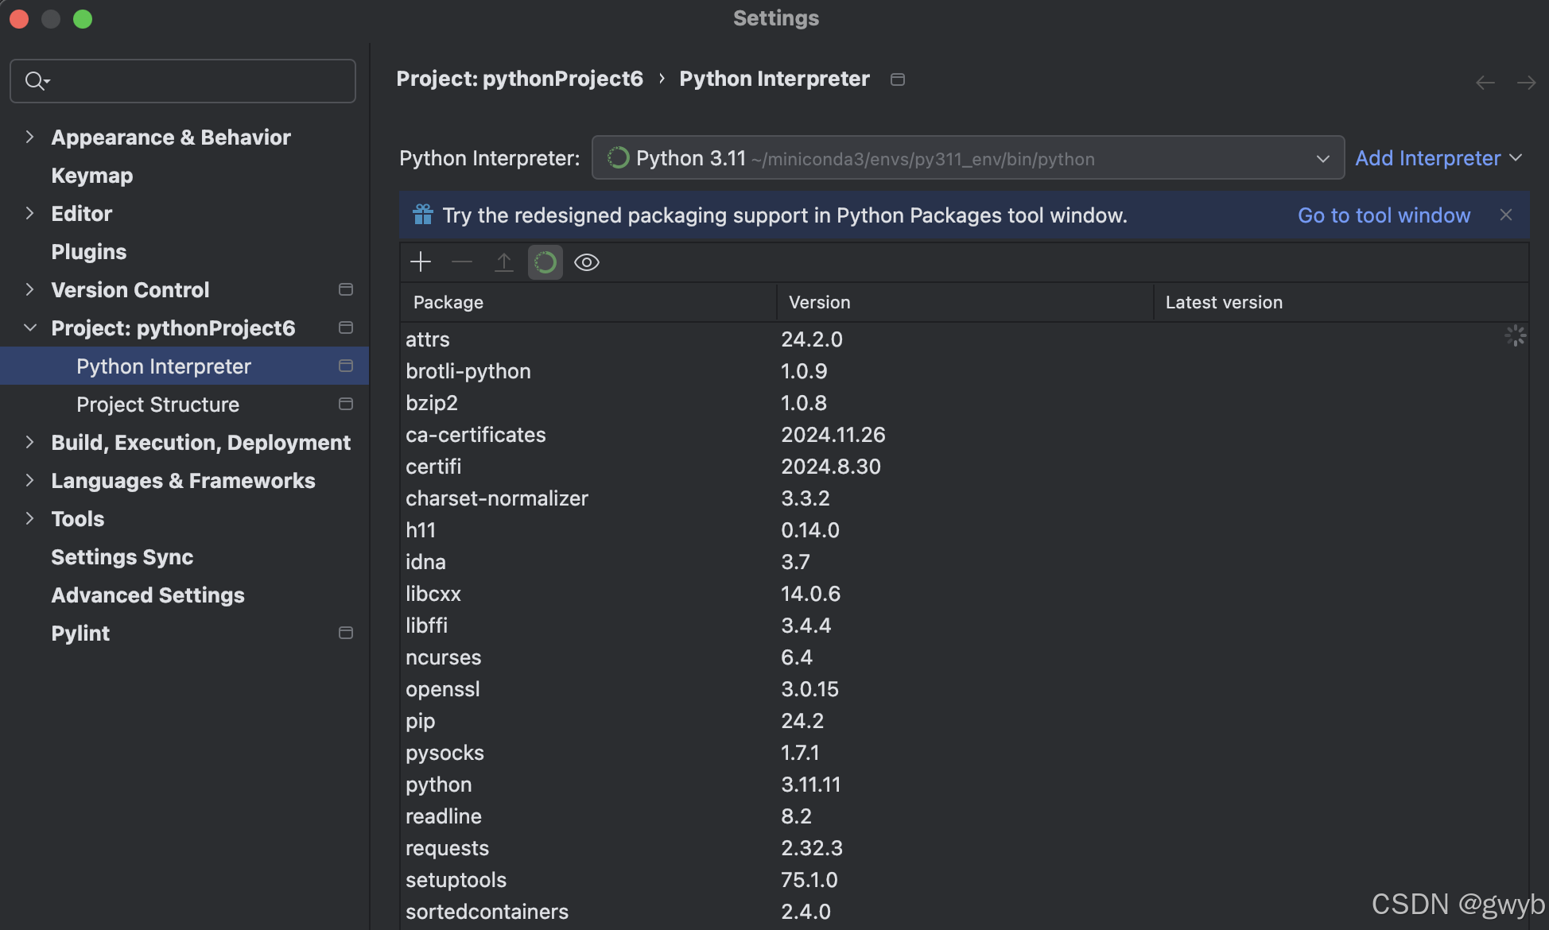The height and width of the screenshot is (930, 1549).
Task: Click the gift icon in the banner
Action: coord(423,215)
